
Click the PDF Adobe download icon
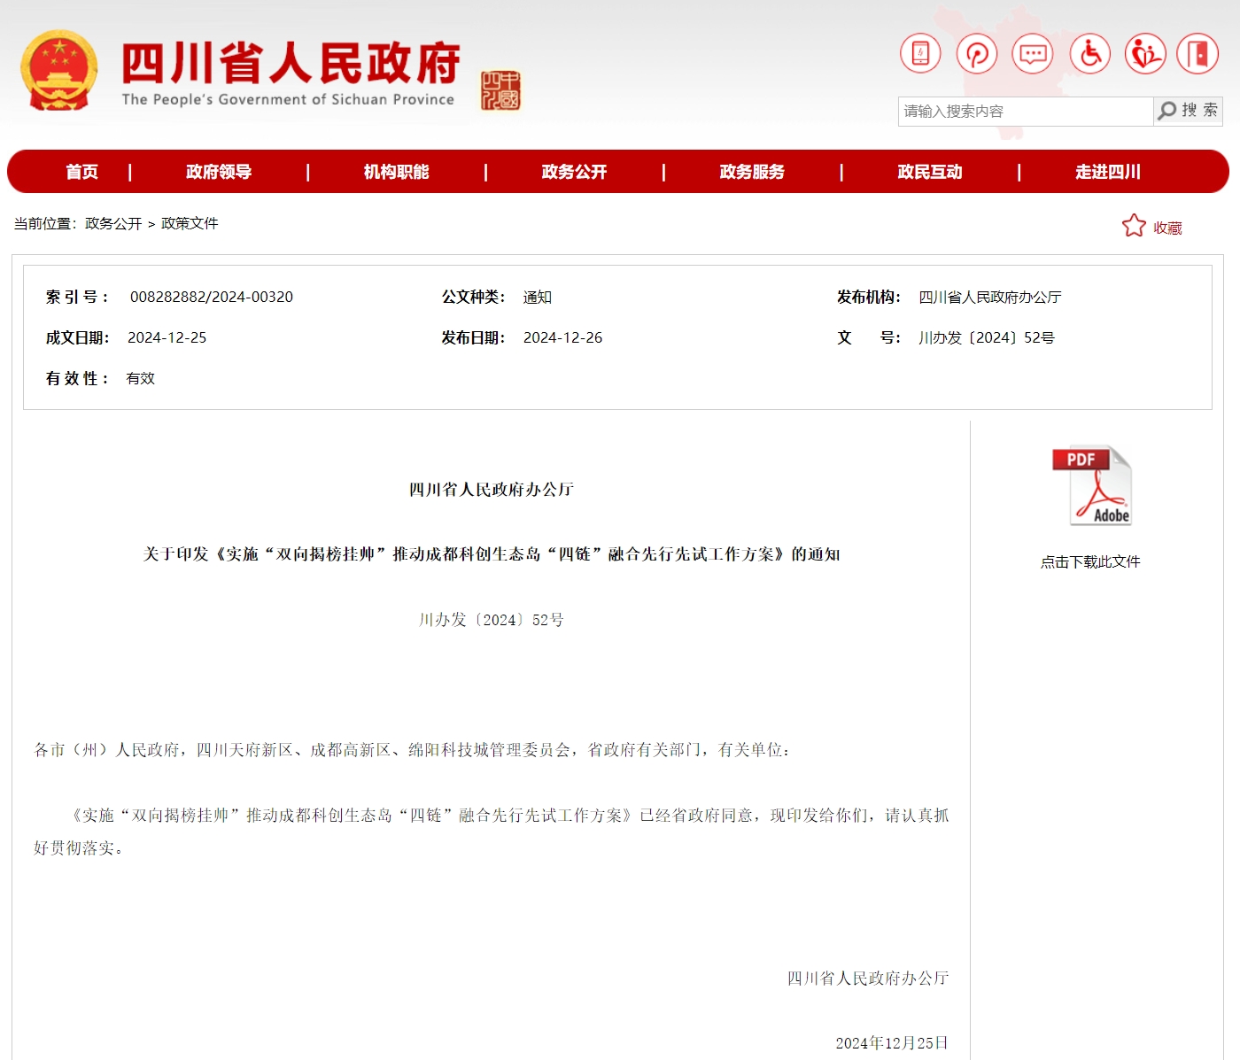[x=1091, y=485]
